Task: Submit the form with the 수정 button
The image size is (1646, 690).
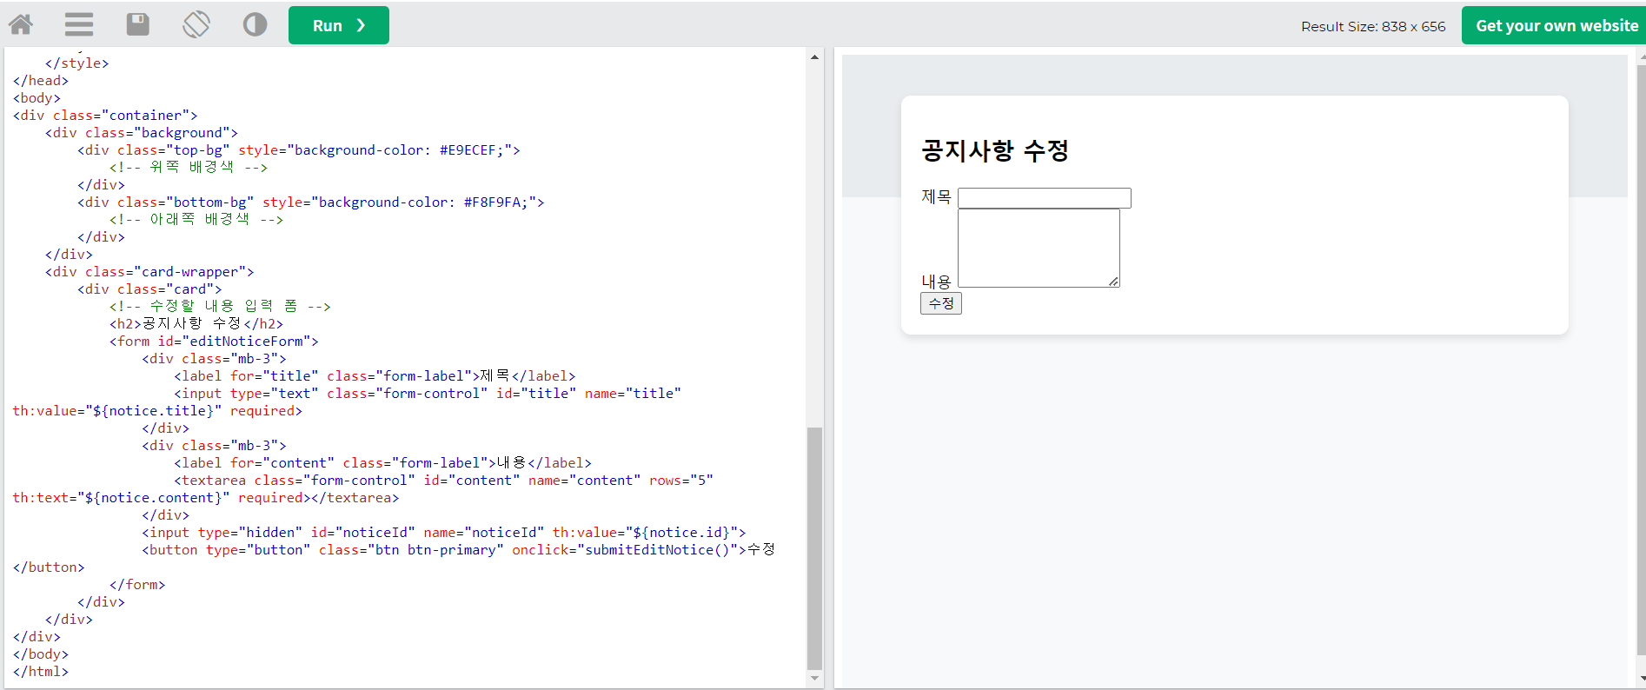Action: (x=941, y=303)
